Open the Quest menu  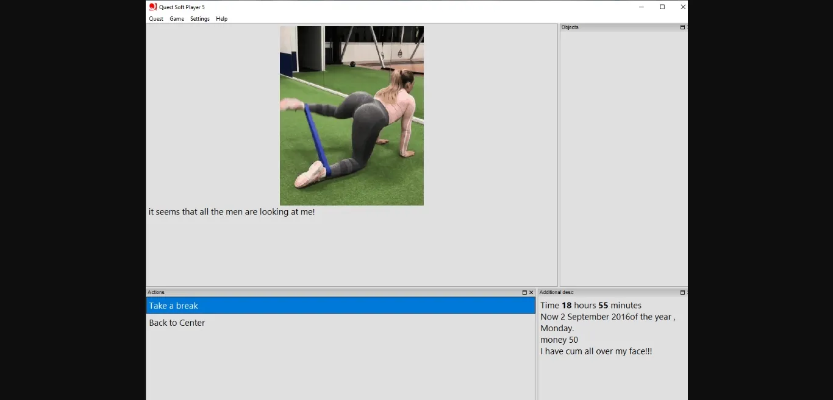[156, 19]
